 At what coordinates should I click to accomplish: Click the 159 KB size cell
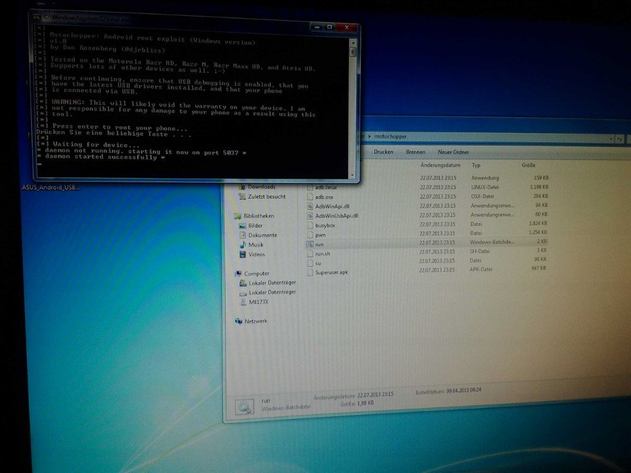tap(541, 177)
